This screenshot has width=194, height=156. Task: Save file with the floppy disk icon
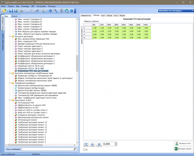coord(11,11)
